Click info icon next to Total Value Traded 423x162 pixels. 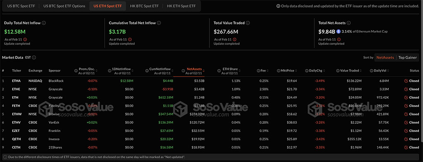248,23
